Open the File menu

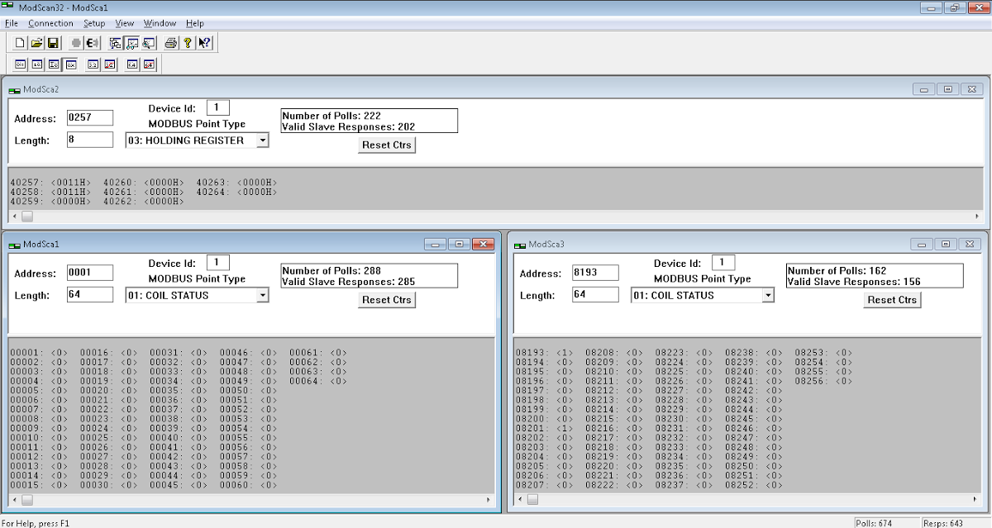[12, 23]
